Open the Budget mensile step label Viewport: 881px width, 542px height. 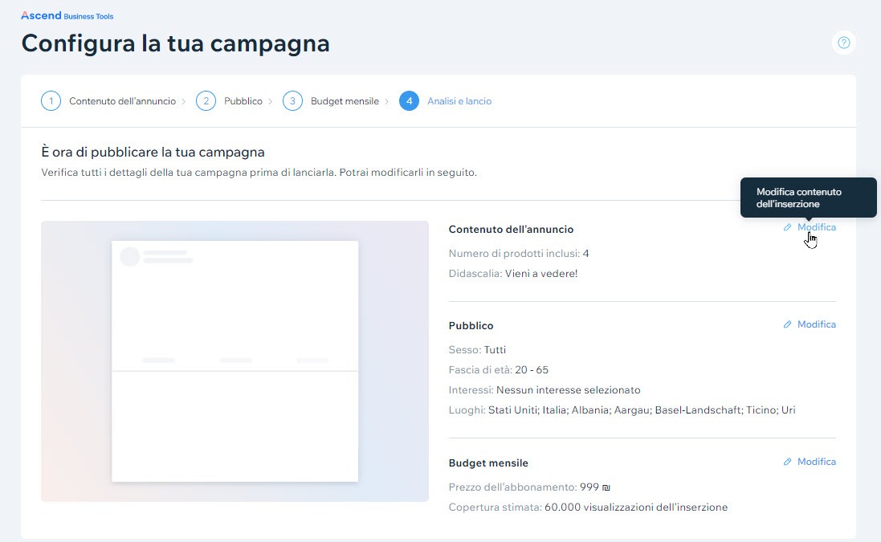click(x=345, y=101)
